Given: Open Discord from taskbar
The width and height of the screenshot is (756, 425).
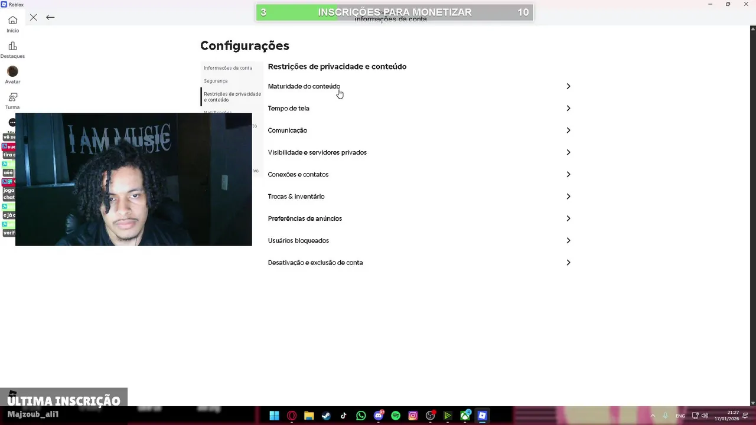Looking at the screenshot, I should [x=379, y=416].
